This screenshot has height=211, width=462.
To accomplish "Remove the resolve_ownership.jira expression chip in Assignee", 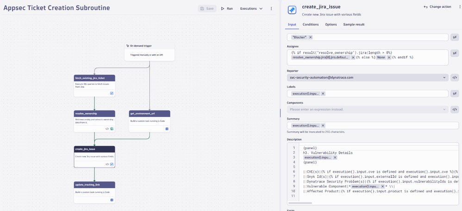I will 353,58.
